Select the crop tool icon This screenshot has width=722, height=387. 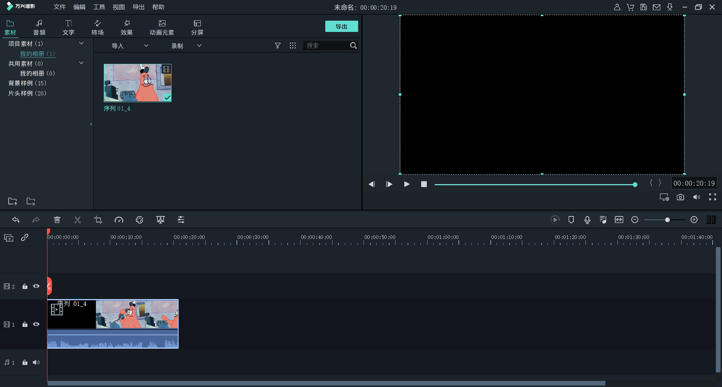click(x=98, y=220)
